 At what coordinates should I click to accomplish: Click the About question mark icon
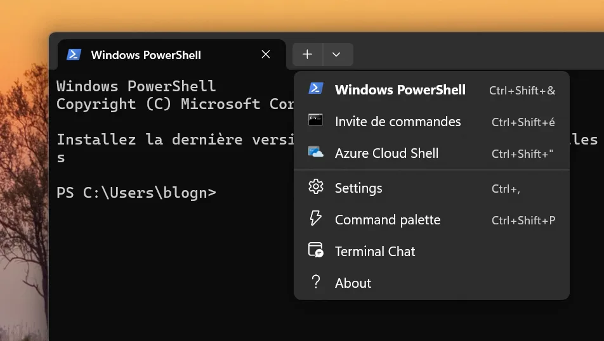315,282
